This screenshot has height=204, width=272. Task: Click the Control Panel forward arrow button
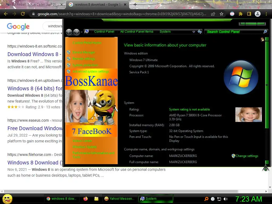tap(76, 32)
